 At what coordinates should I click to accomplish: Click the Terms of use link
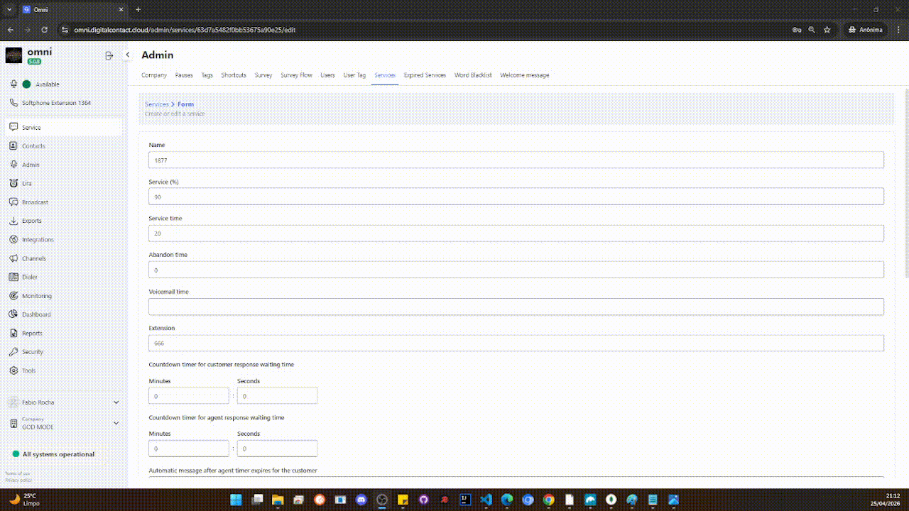[x=18, y=473]
